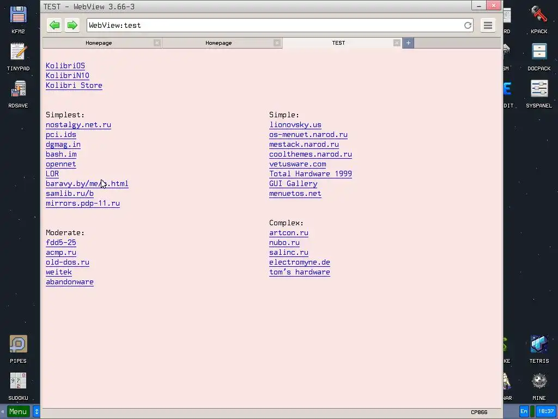This screenshot has height=419, width=558.
Task: Open the nostalgy.net.ru link
Action: click(78, 125)
